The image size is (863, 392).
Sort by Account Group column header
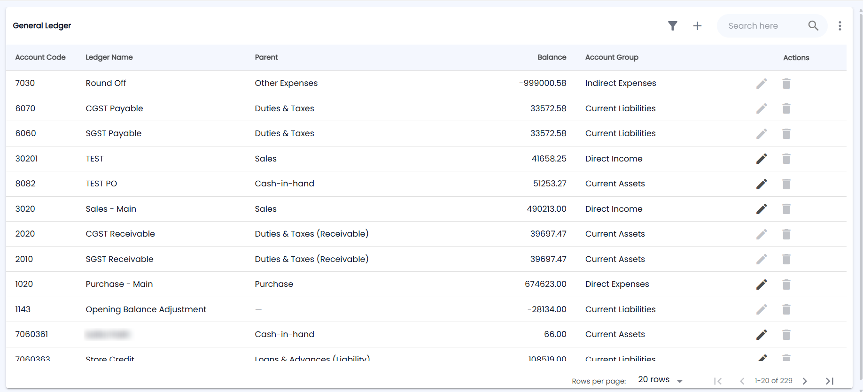(612, 57)
